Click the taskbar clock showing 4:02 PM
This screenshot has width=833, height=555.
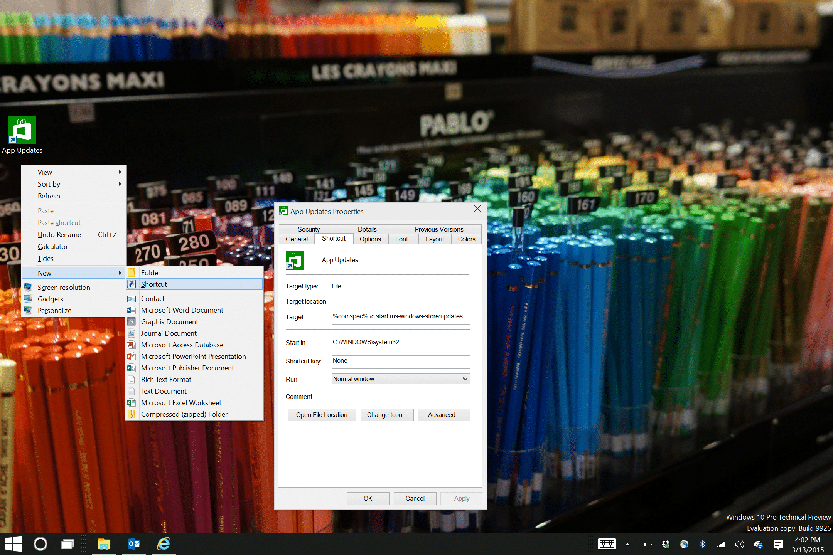click(x=808, y=540)
